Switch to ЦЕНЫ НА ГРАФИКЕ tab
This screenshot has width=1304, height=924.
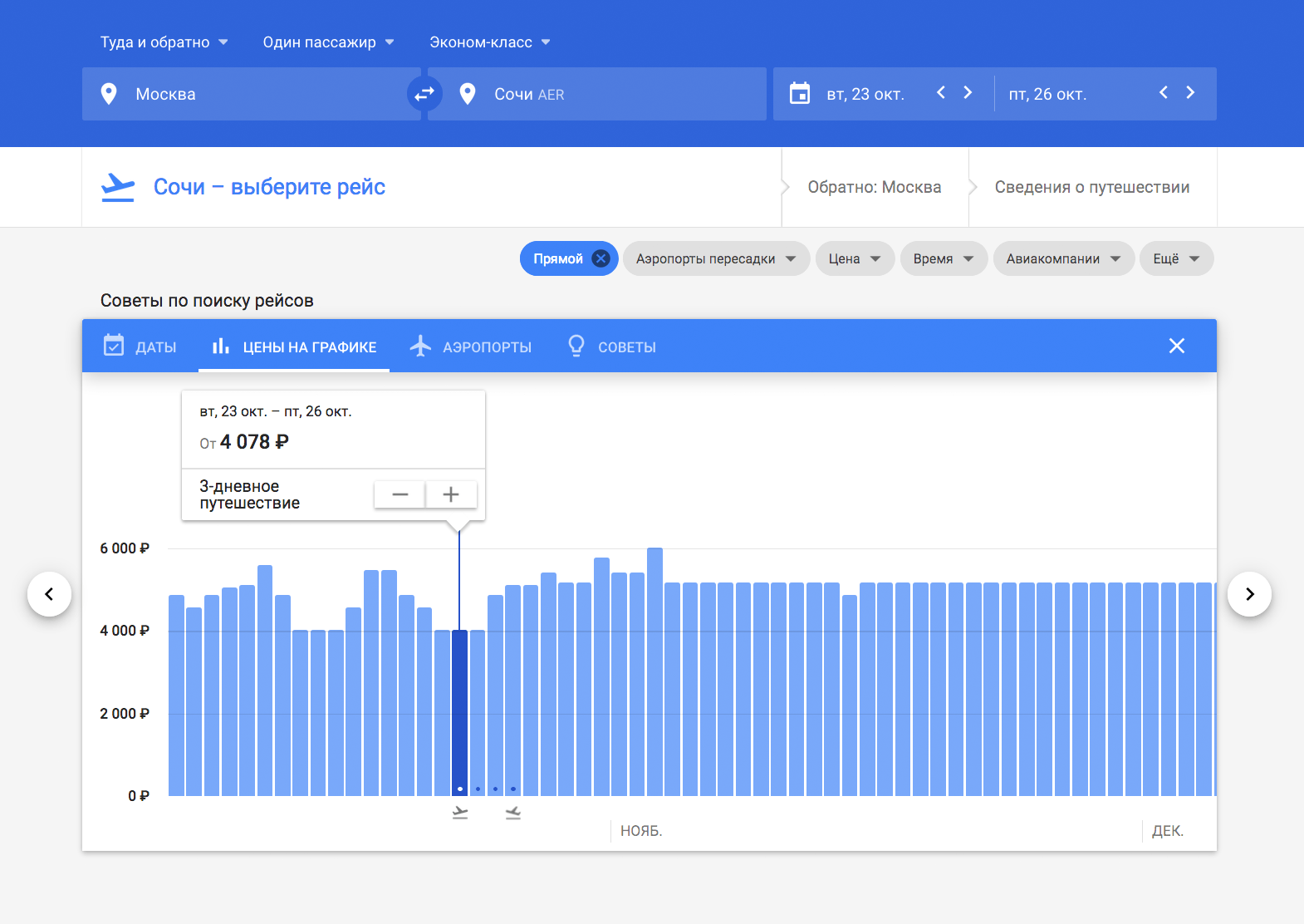coord(294,346)
